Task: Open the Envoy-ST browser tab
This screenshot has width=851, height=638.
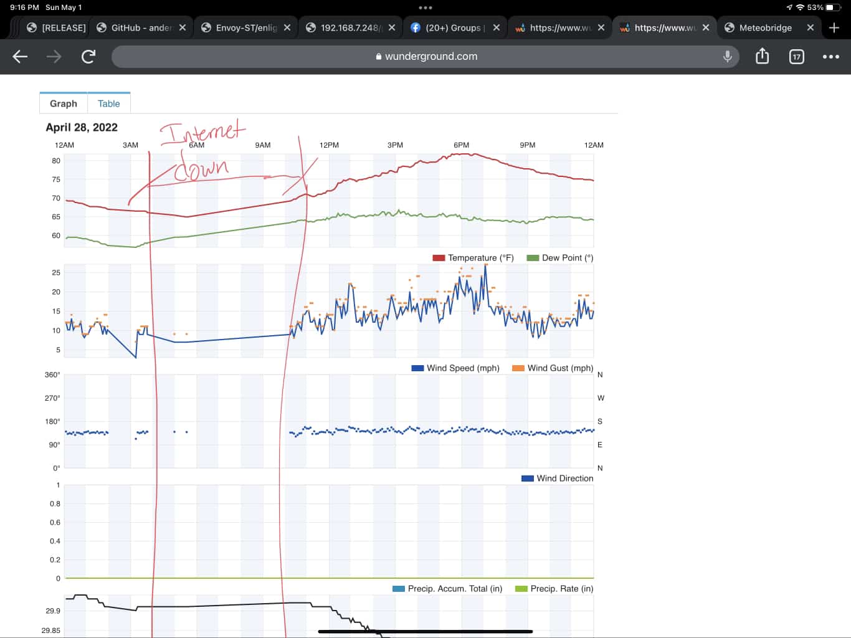Action: (x=245, y=27)
